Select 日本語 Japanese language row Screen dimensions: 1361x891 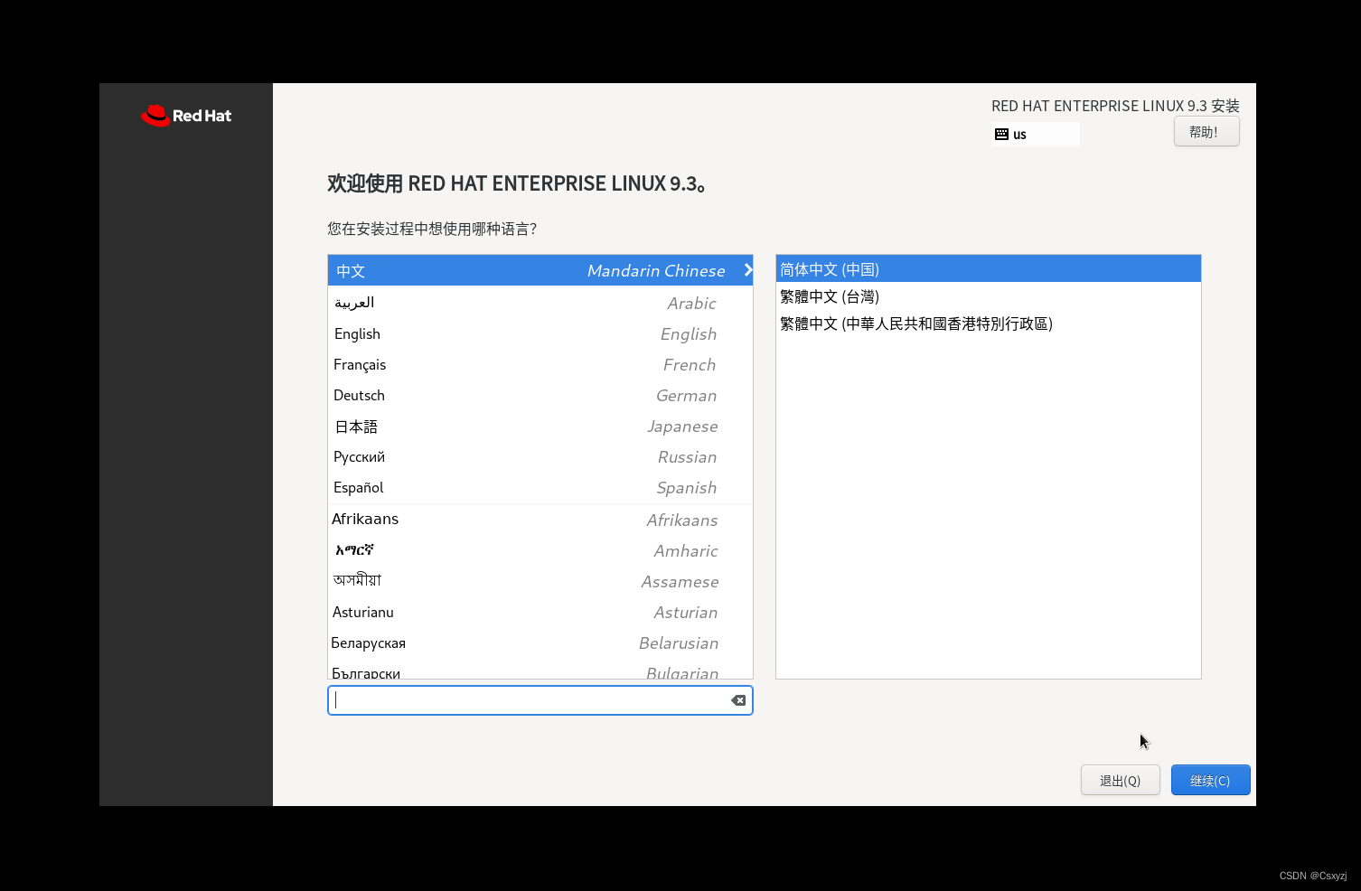pos(540,426)
